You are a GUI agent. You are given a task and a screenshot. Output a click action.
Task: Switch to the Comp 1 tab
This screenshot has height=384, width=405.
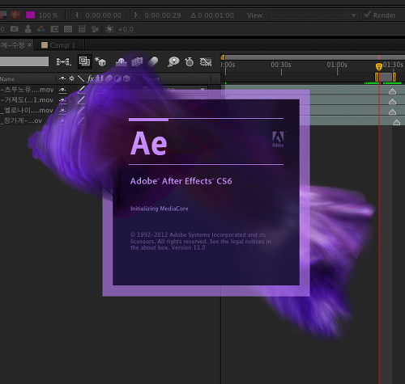coord(58,45)
